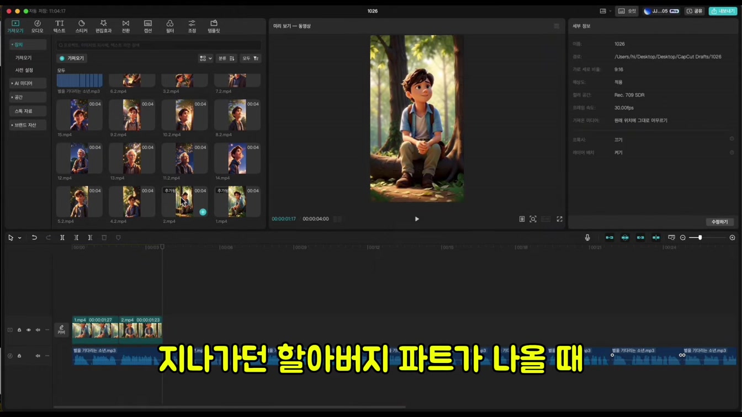Select the 9.2.mp4 thumbnail

tap(132, 115)
